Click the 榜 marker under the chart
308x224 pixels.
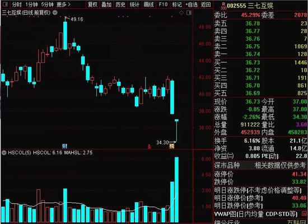tap(172, 146)
